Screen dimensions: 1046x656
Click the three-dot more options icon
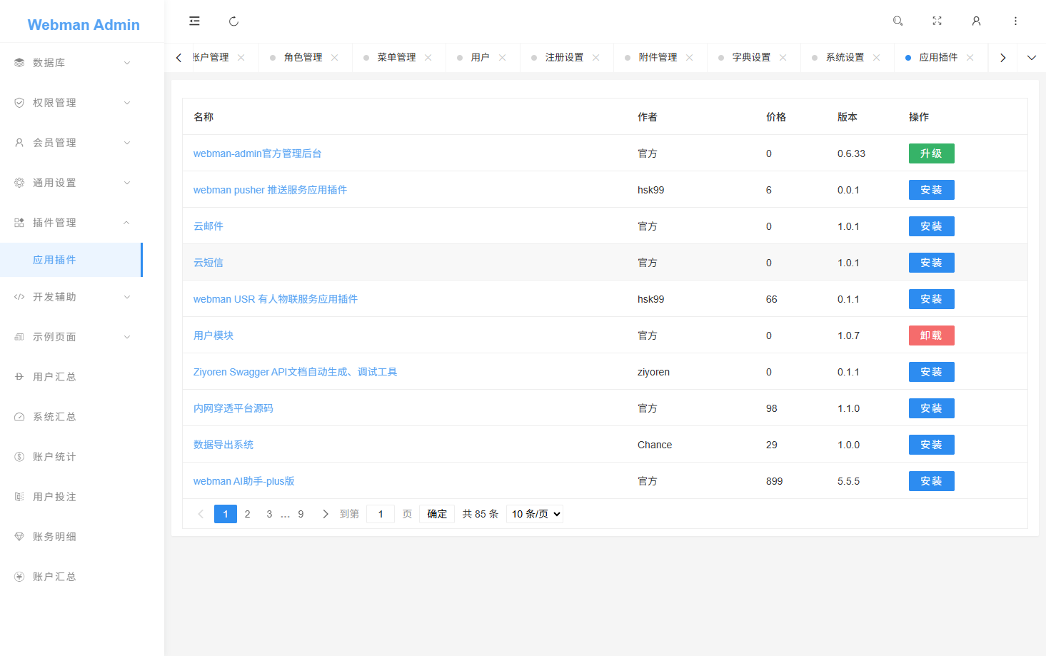(1015, 21)
